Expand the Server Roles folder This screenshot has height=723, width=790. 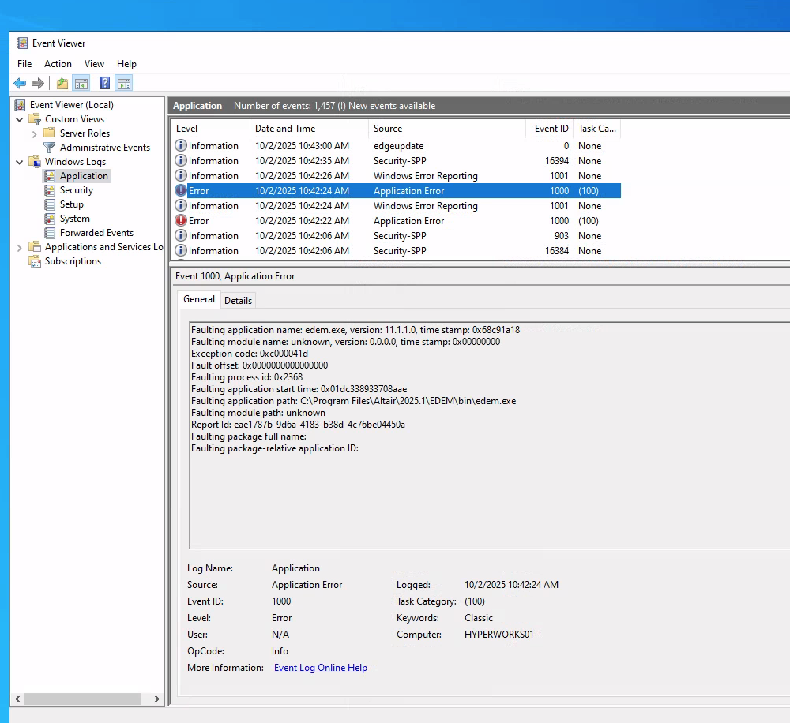pos(34,134)
